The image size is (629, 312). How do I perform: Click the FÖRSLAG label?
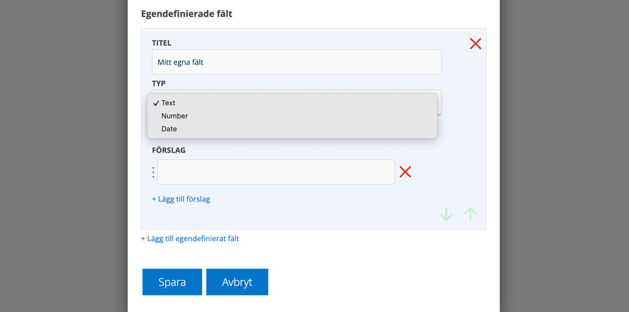tap(168, 150)
